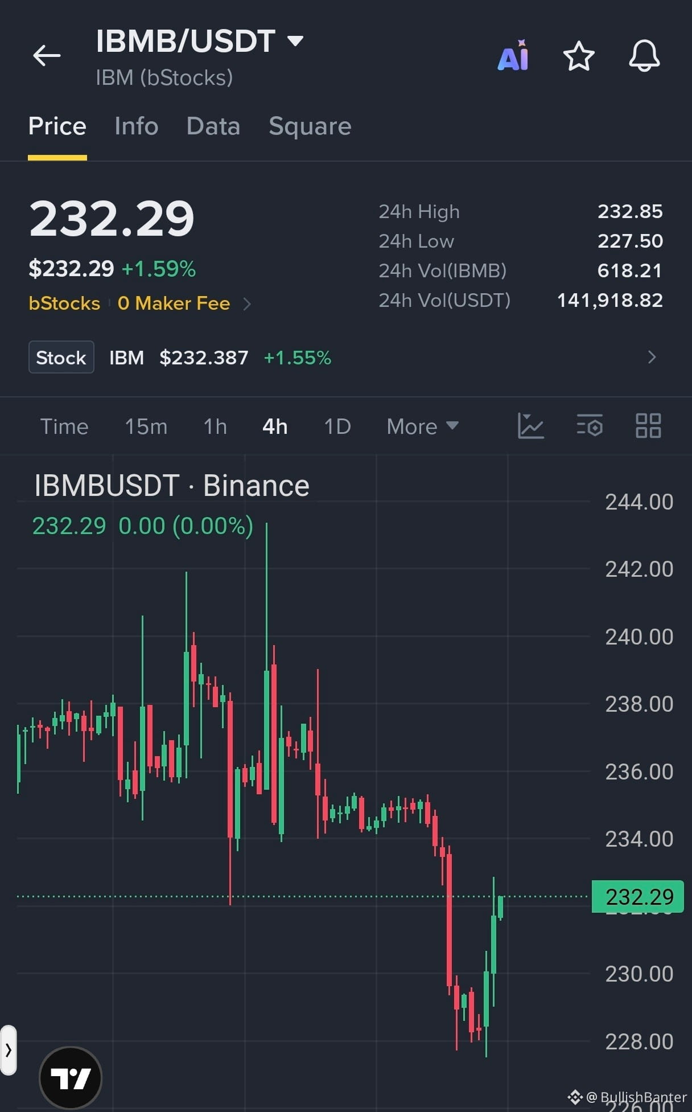This screenshot has height=1112, width=692.
Task: Tap the IBMBUSDT · Binance chart title
Action: tap(172, 486)
